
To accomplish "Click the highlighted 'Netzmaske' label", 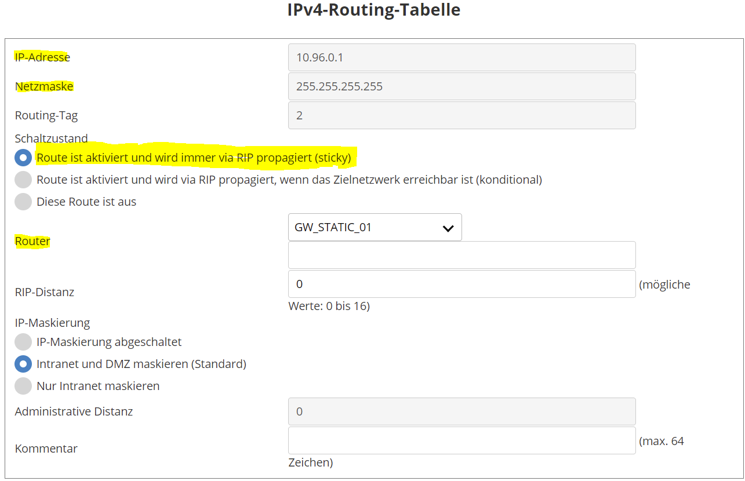I will coord(44,86).
